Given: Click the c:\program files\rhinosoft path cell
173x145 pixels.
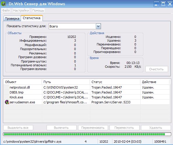Looking at the screenshot, I should [x=65, y=102].
